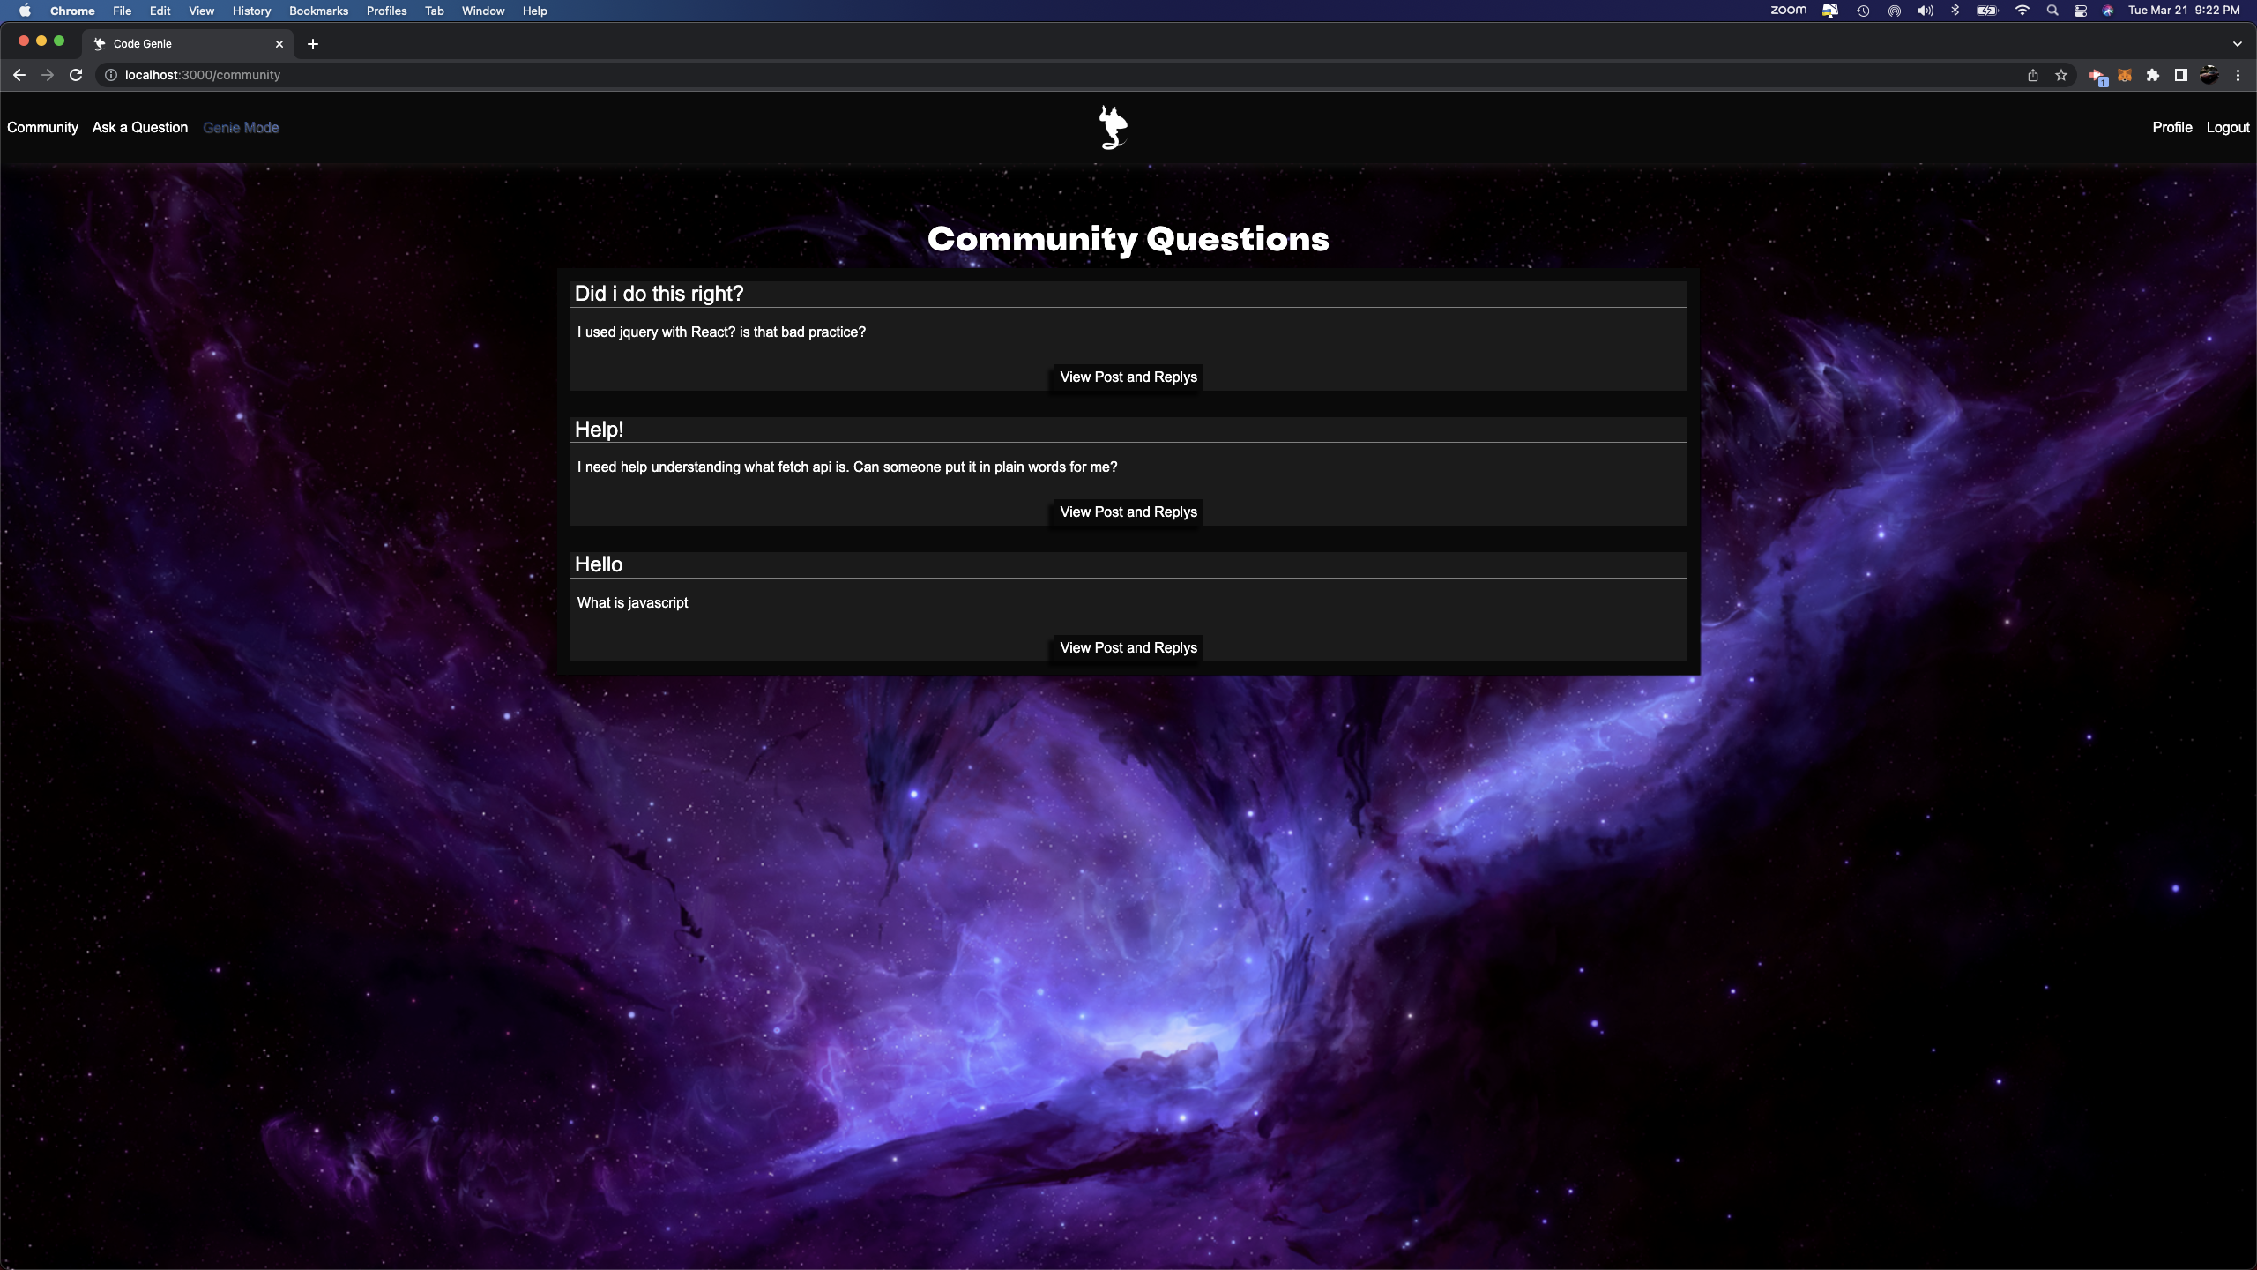
Task: Click the 'What is javascript' post text
Action: tap(632, 602)
